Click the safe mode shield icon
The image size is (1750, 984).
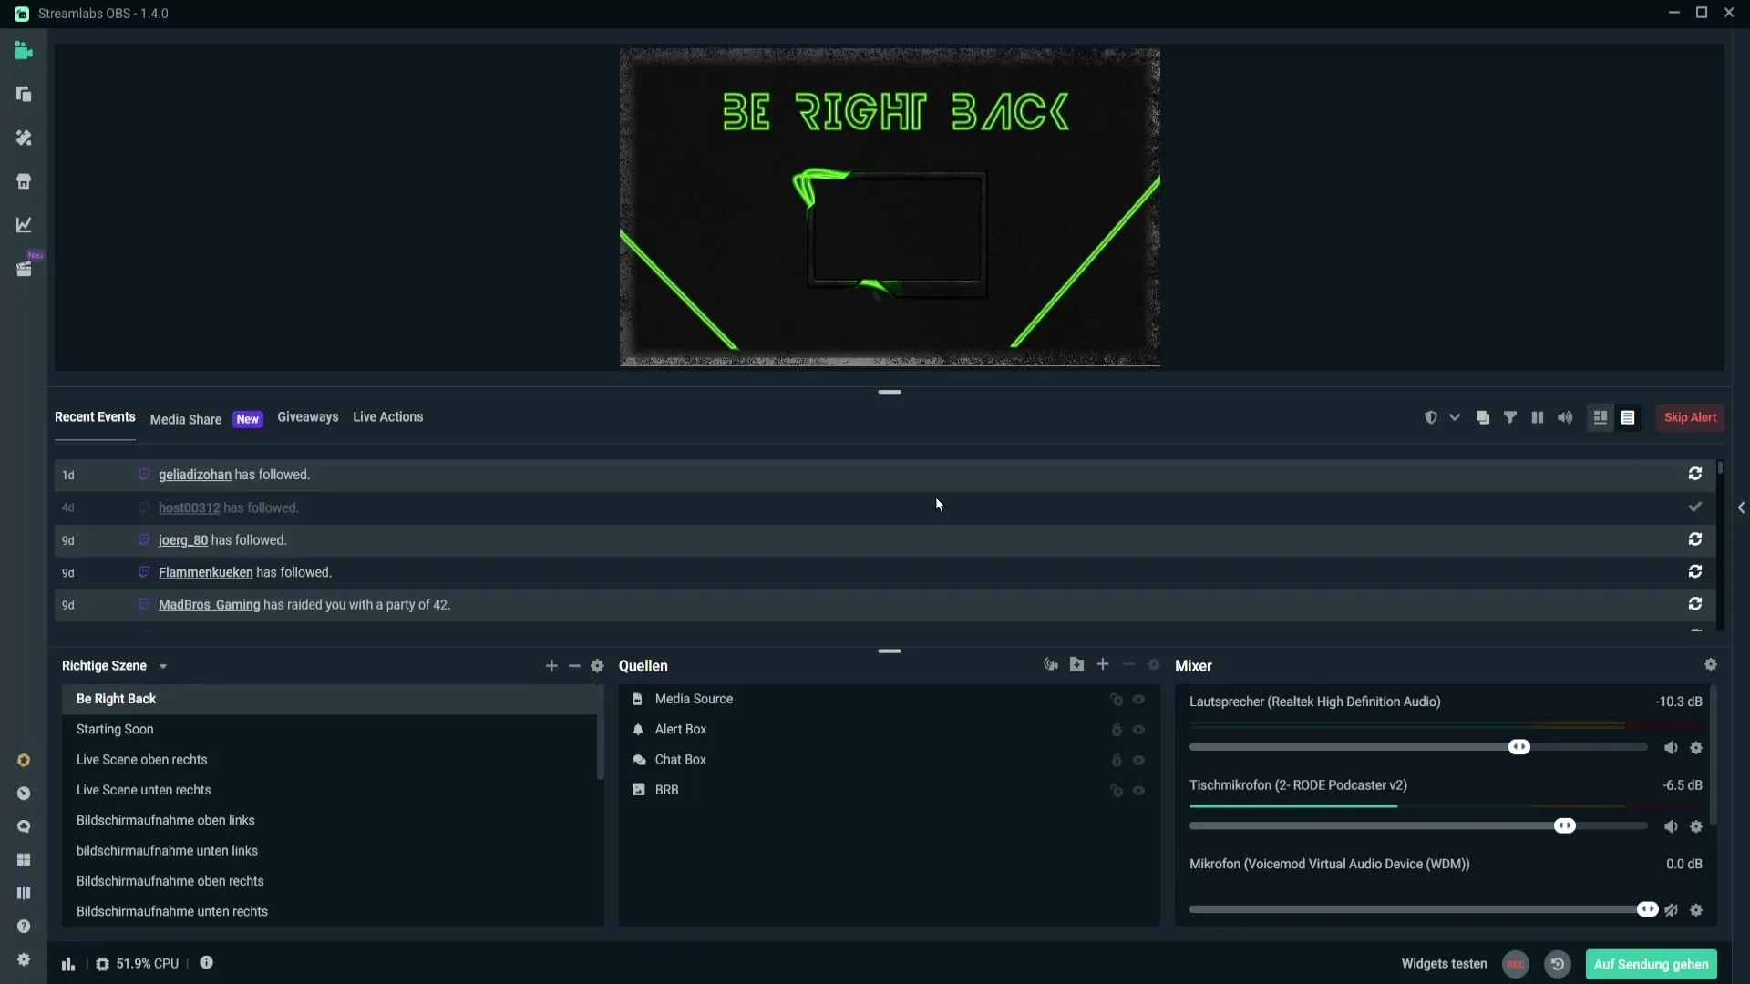pos(1430,417)
